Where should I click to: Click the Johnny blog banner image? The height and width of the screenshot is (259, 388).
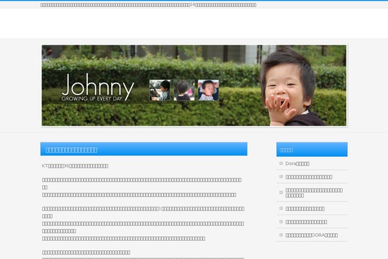194,85
